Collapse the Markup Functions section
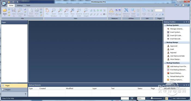 click(165, 63)
